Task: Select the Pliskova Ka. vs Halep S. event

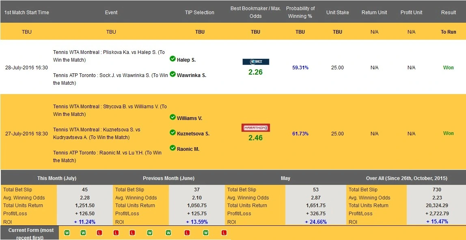Action: point(110,56)
